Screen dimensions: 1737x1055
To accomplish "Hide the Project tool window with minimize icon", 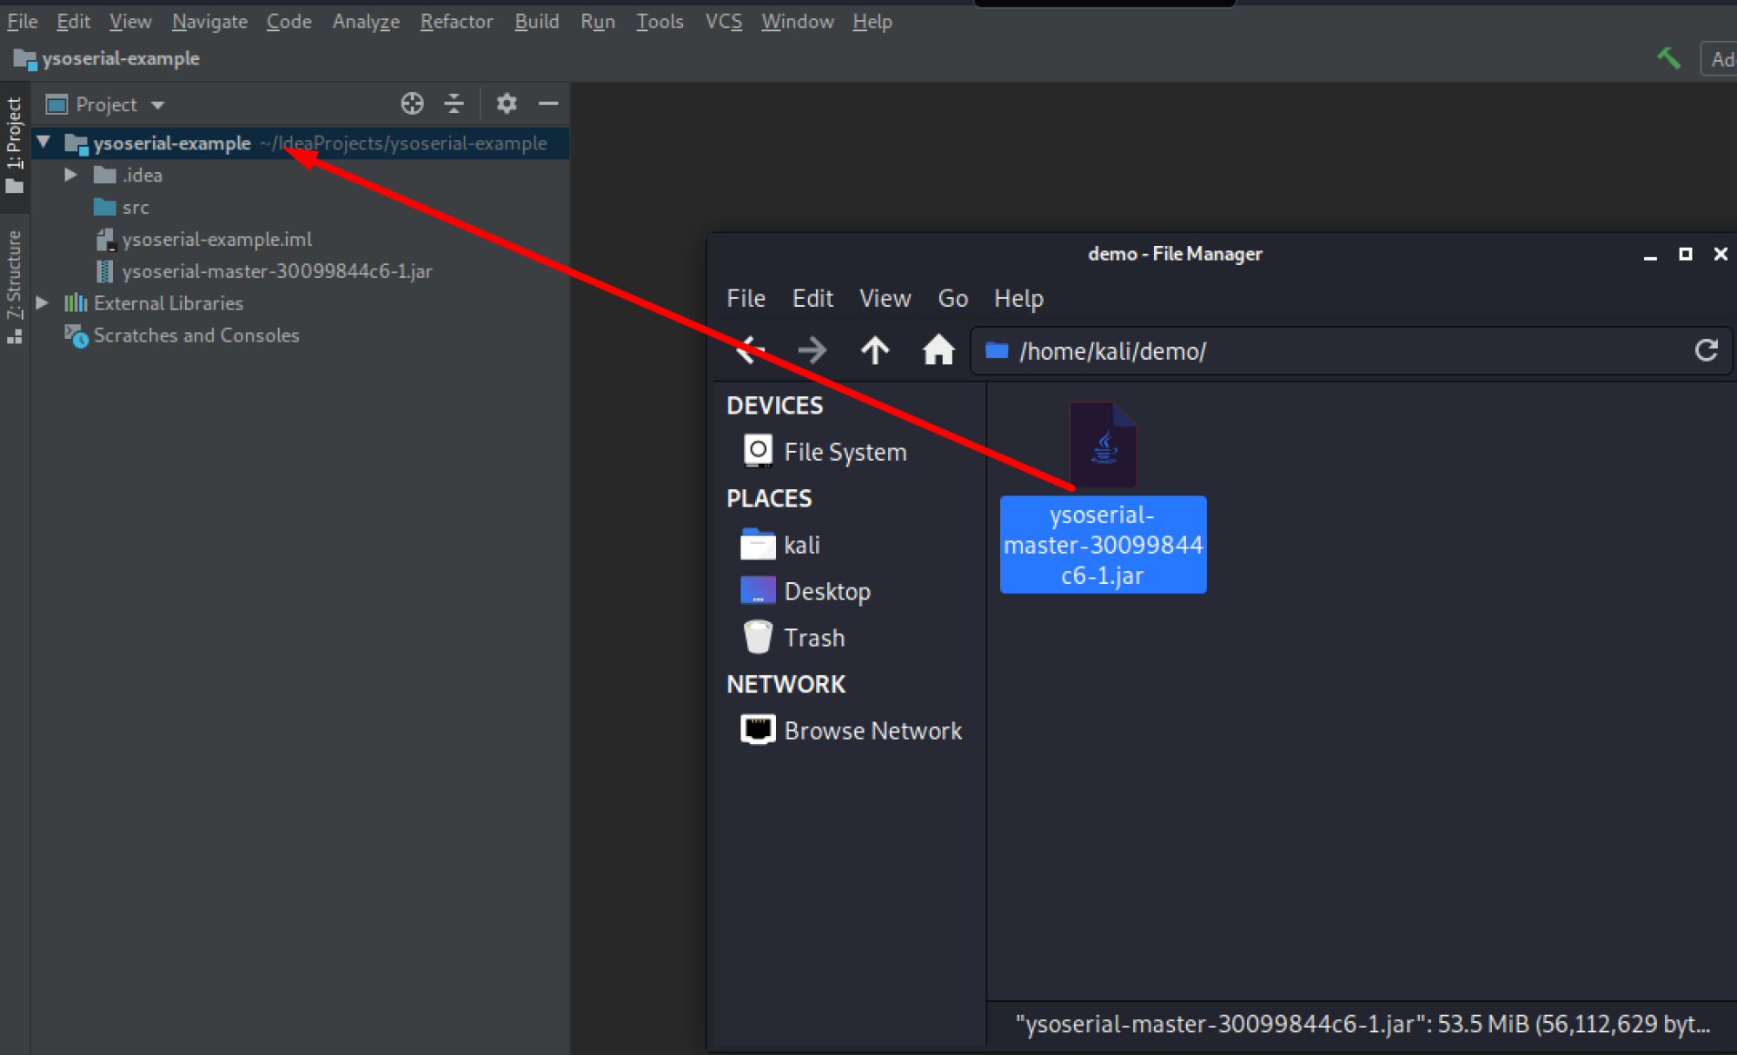I will pyautogui.click(x=548, y=103).
